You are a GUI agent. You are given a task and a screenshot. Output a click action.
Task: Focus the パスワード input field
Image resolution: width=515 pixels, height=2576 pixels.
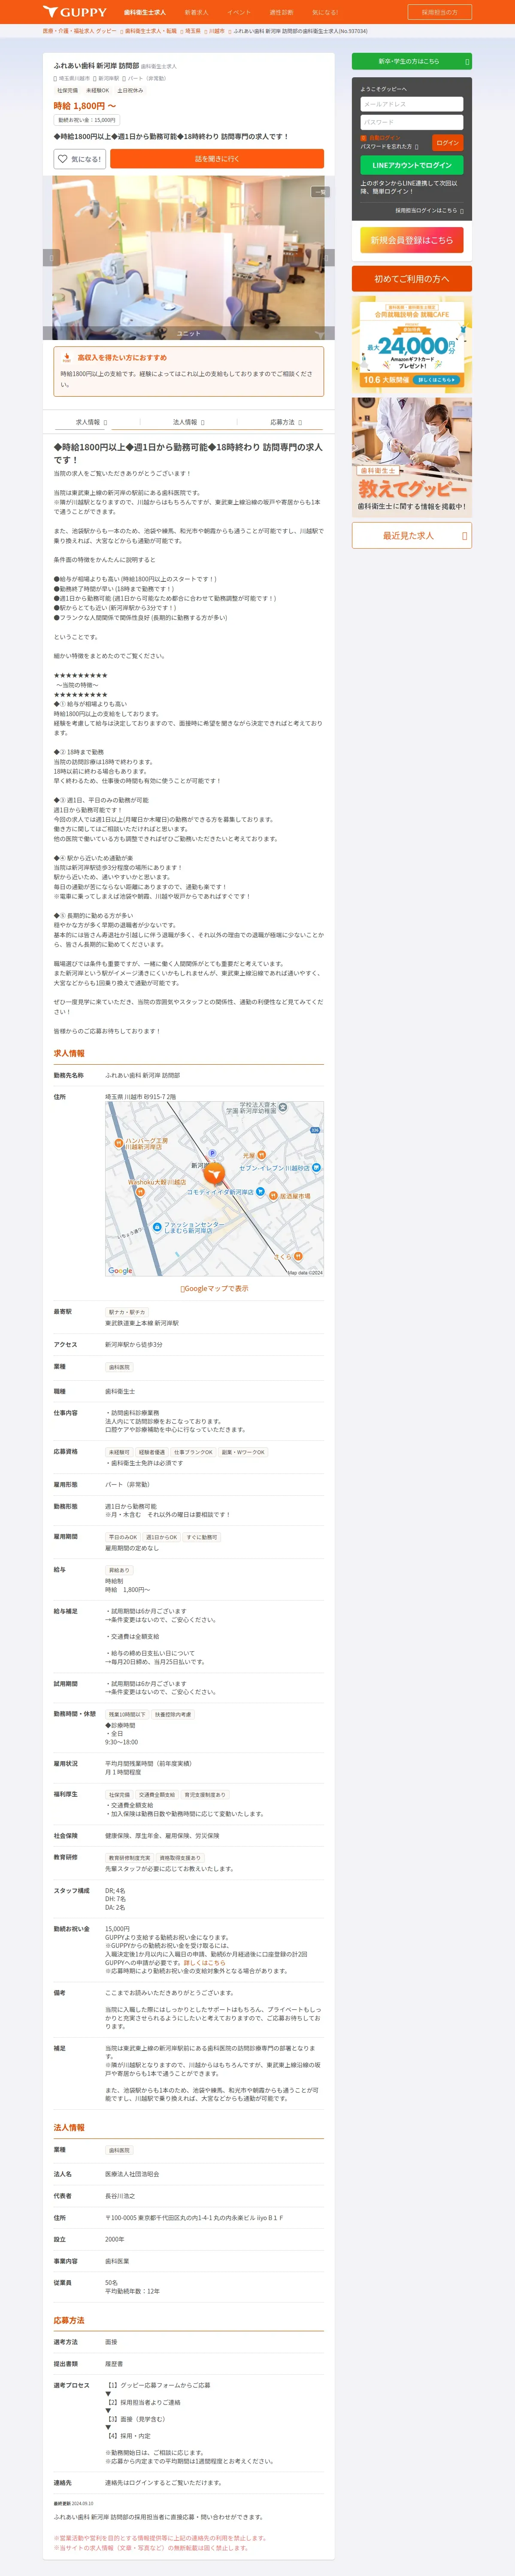coord(411,122)
